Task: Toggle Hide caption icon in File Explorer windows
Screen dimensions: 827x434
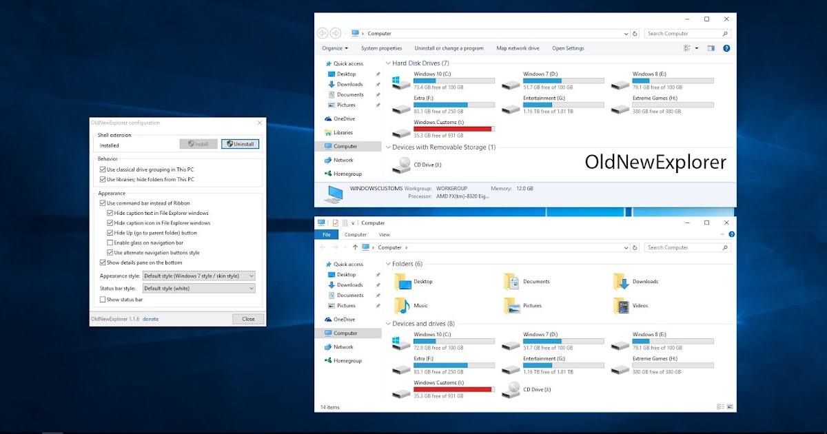Action: [x=110, y=223]
